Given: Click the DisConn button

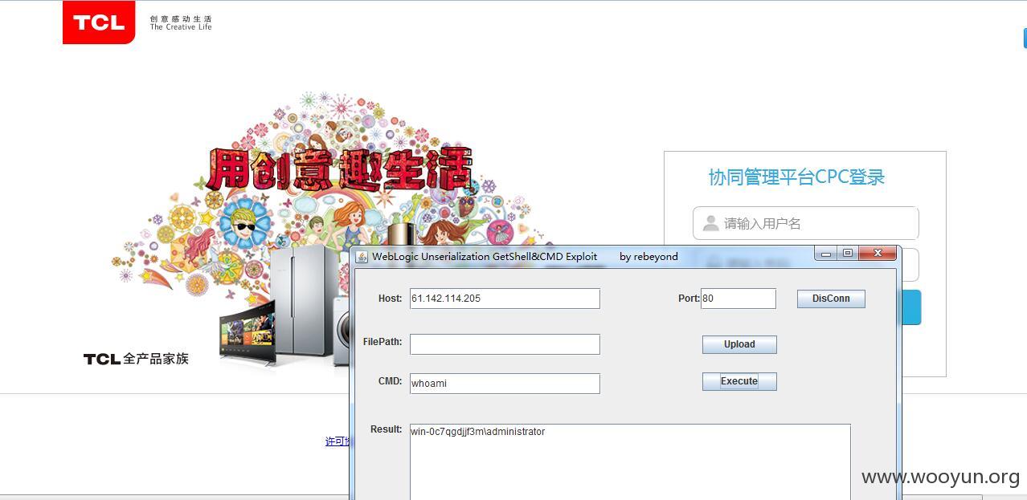Looking at the screenshot, I should click(x=831, y=299).
